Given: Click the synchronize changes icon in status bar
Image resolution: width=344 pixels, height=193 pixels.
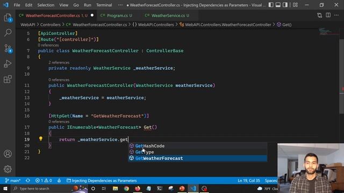Looking at the screenshot, I should pyautogui.click(x=28, y=181).
